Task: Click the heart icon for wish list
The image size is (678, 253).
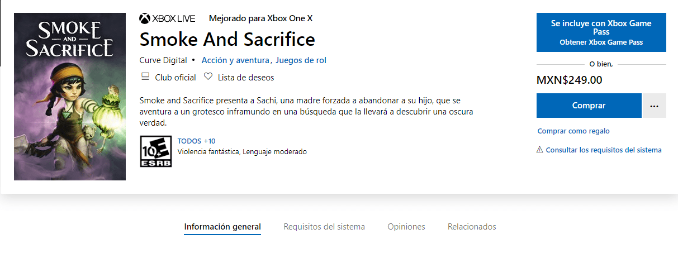Action: (208, 77)
